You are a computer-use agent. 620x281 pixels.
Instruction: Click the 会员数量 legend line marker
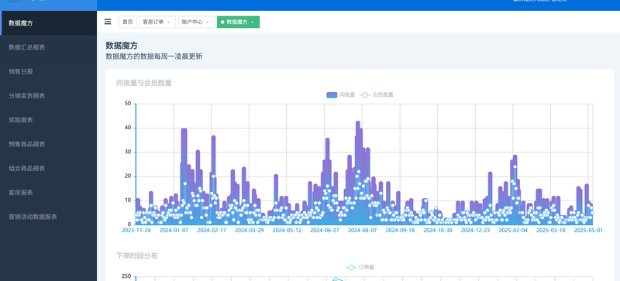point(365,95)
